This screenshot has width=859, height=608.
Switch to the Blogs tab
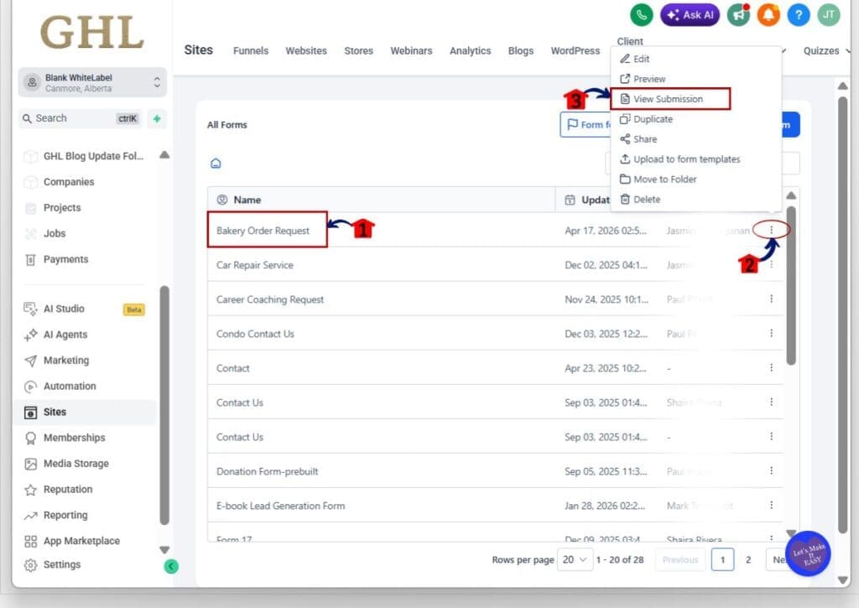tap(521, 51)
